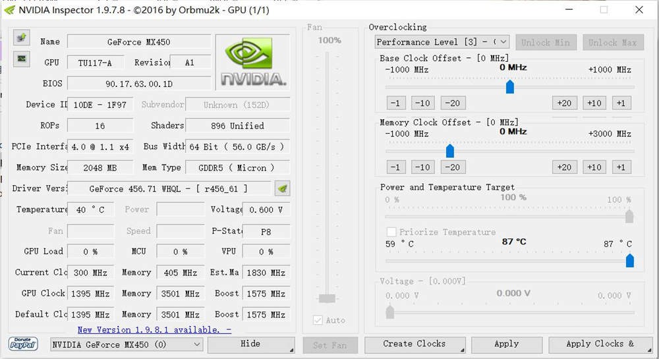Click Base Clock Offset +20 button
This screenshot has width=659, height=359.
pos(565,103)
